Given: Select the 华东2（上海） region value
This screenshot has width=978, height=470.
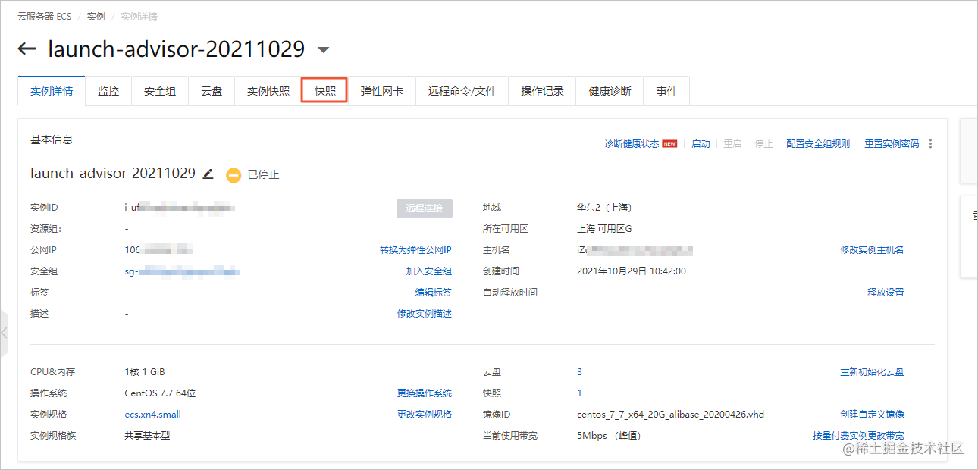Looking at the screenshot, I should 604,208.
